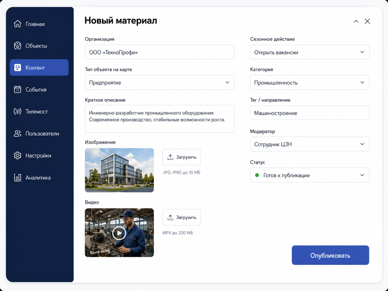This screenshot has width=388, height=291.
Task: Open the Статус dropdown
Action: [310, 175]
